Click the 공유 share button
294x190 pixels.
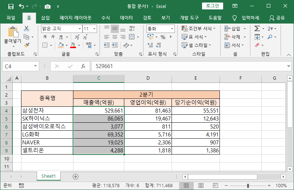pos(277,18)
